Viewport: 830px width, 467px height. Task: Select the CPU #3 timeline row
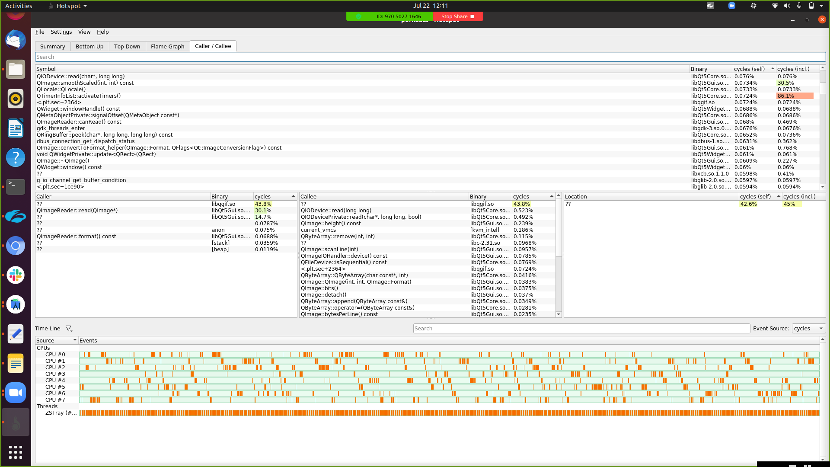[x=427, y=374]
